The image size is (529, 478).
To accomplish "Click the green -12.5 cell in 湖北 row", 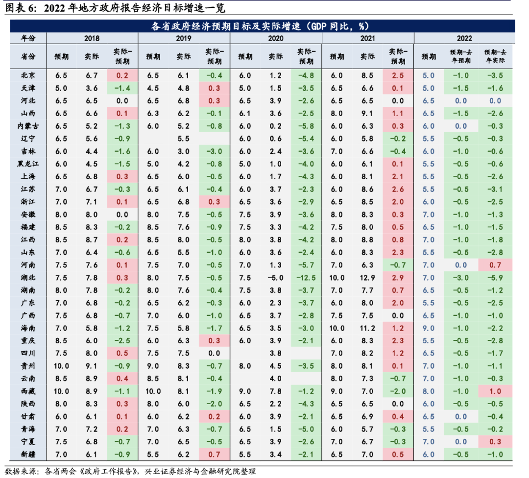I will pyautogui.click(x=306, y=277).
